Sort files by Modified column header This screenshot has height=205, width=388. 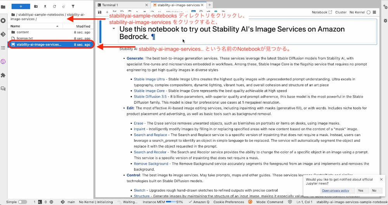coord(83,26)
